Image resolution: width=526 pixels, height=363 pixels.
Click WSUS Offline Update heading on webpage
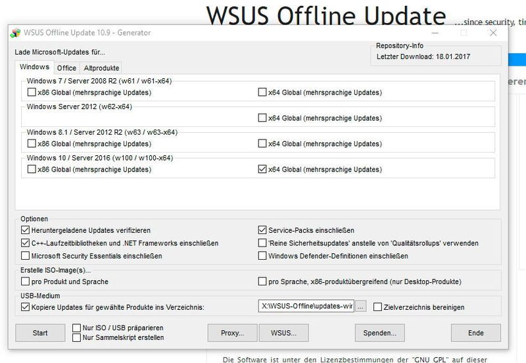tap(326, 15)
